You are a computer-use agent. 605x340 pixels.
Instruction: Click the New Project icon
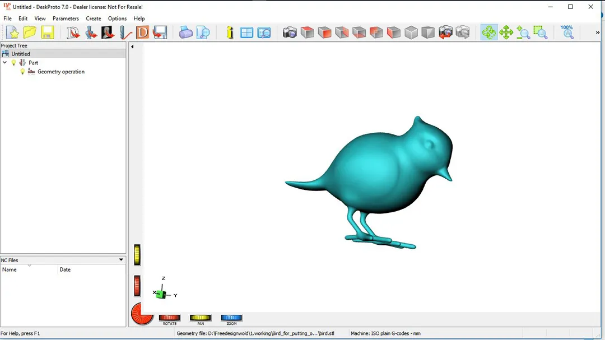[x=12, y=32]
